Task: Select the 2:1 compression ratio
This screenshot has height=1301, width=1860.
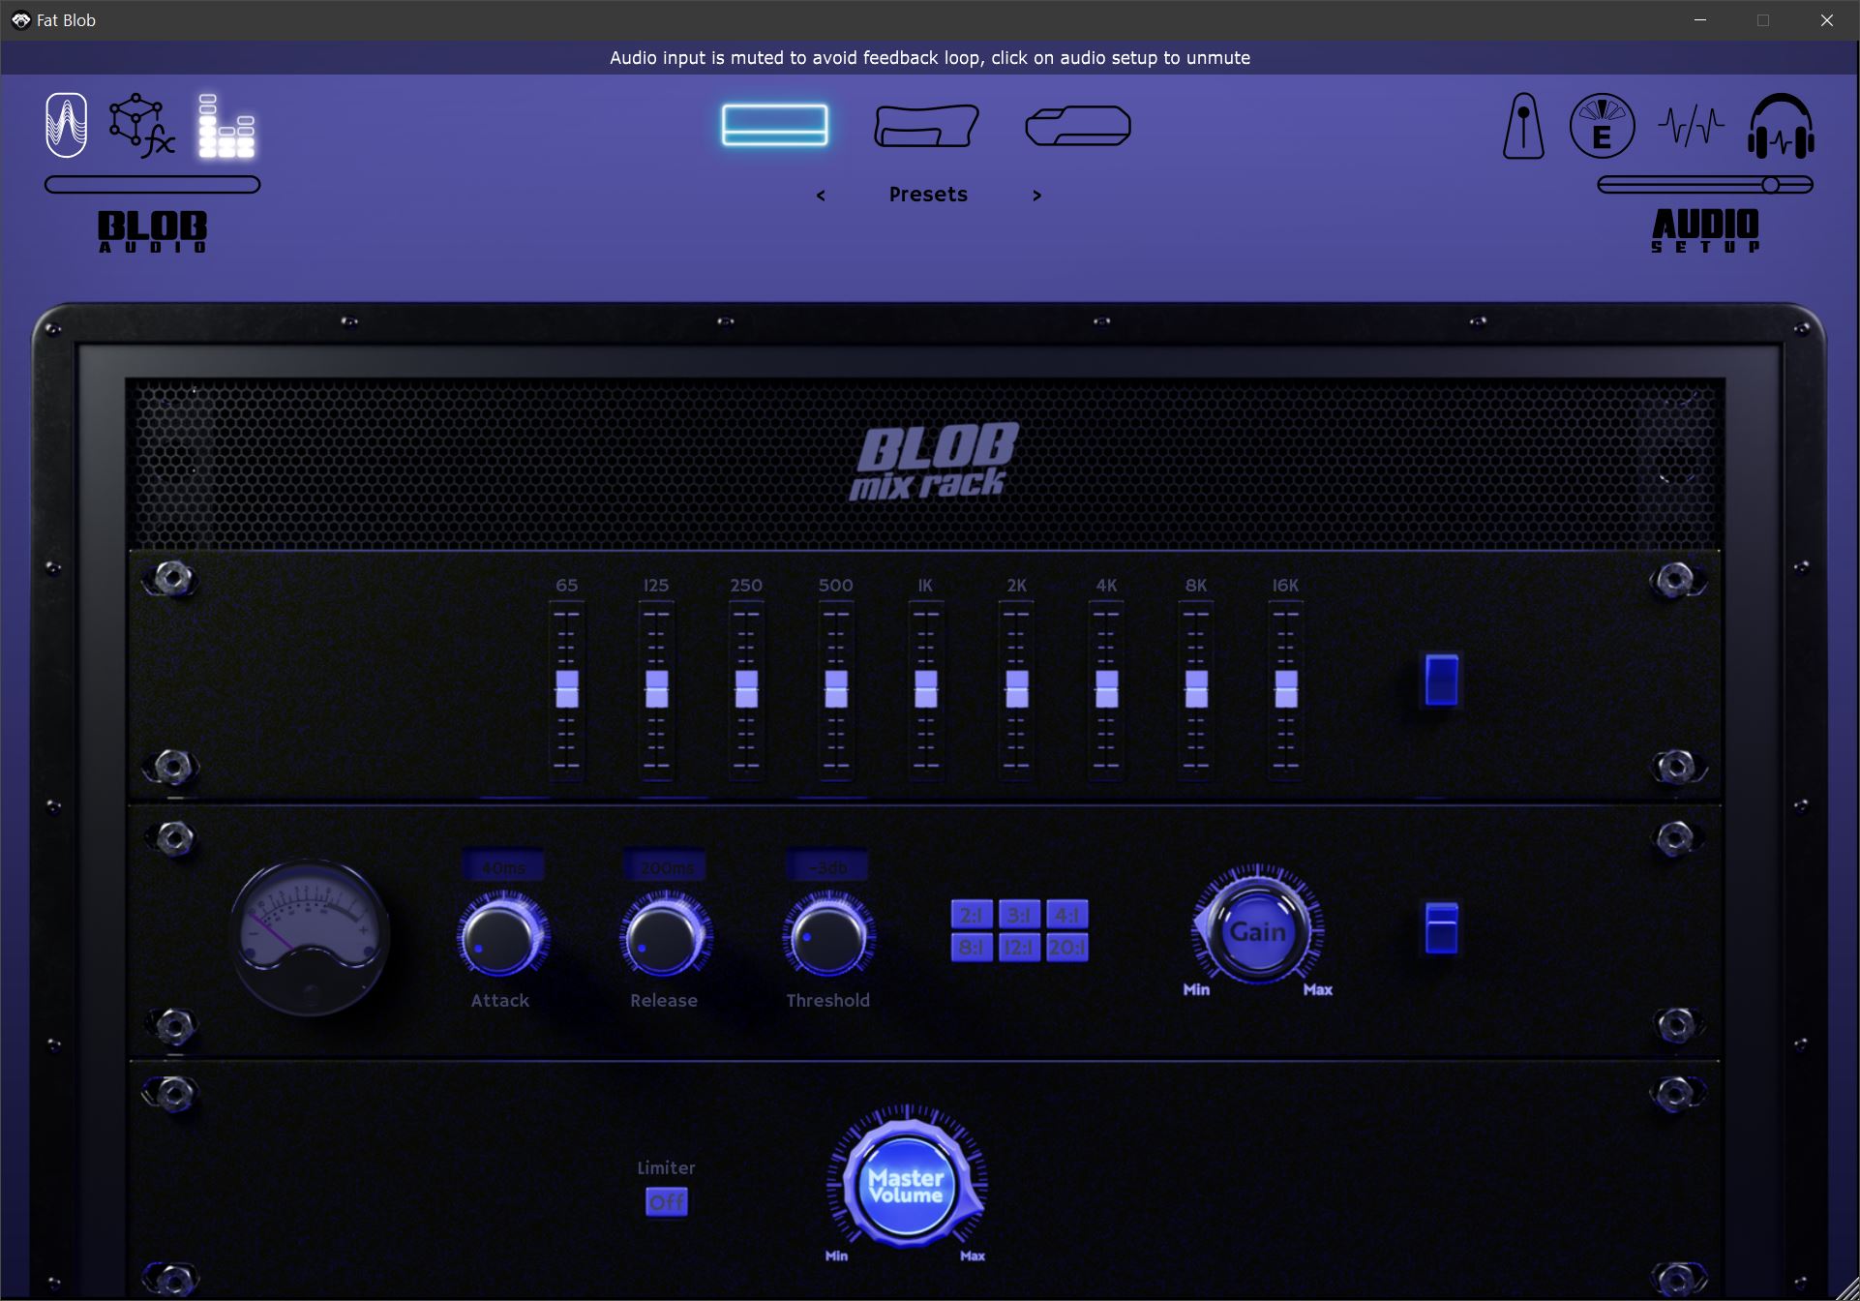Action: (x=971, y=912)
